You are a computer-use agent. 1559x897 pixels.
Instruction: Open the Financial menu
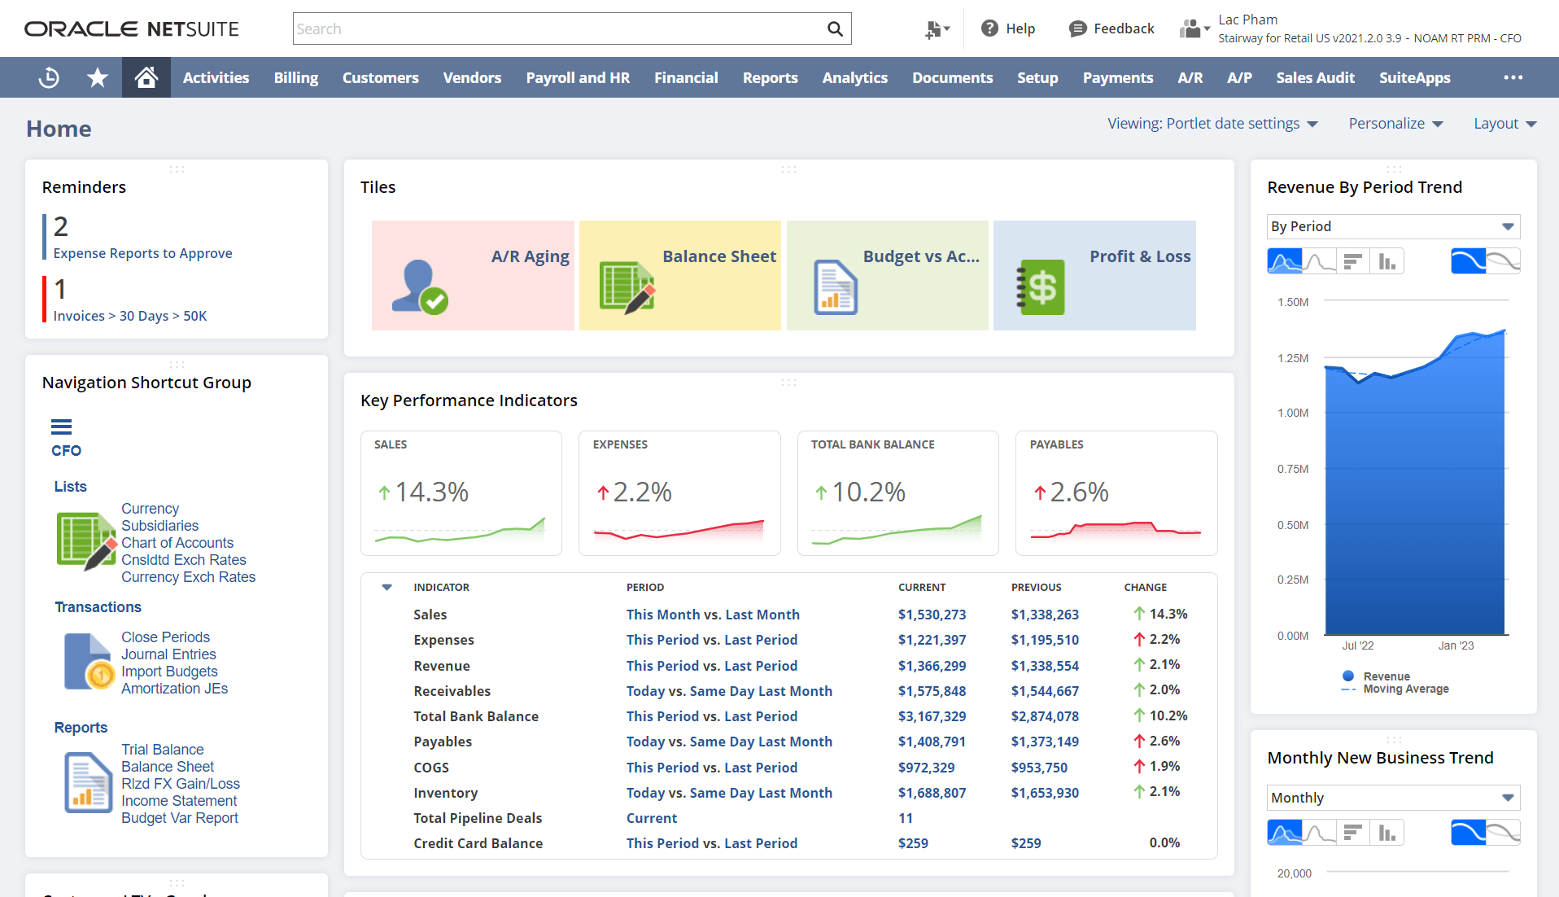pos(686,77)
